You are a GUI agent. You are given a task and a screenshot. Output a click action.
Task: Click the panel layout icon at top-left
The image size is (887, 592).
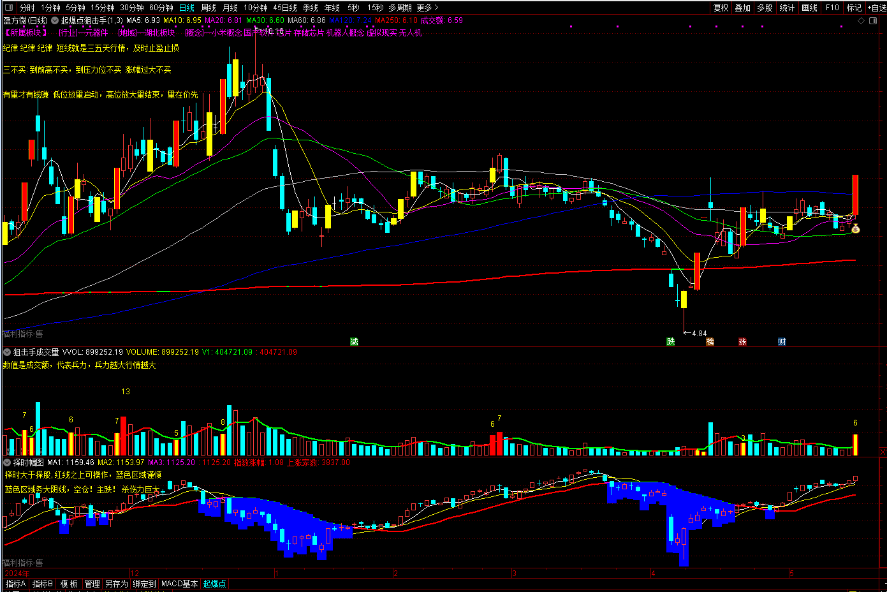click(x=9, y=8)
